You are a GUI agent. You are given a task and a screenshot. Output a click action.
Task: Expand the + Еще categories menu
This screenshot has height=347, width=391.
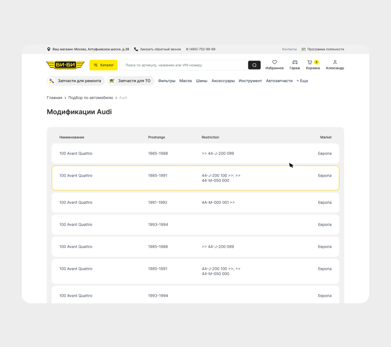[302, 81]
